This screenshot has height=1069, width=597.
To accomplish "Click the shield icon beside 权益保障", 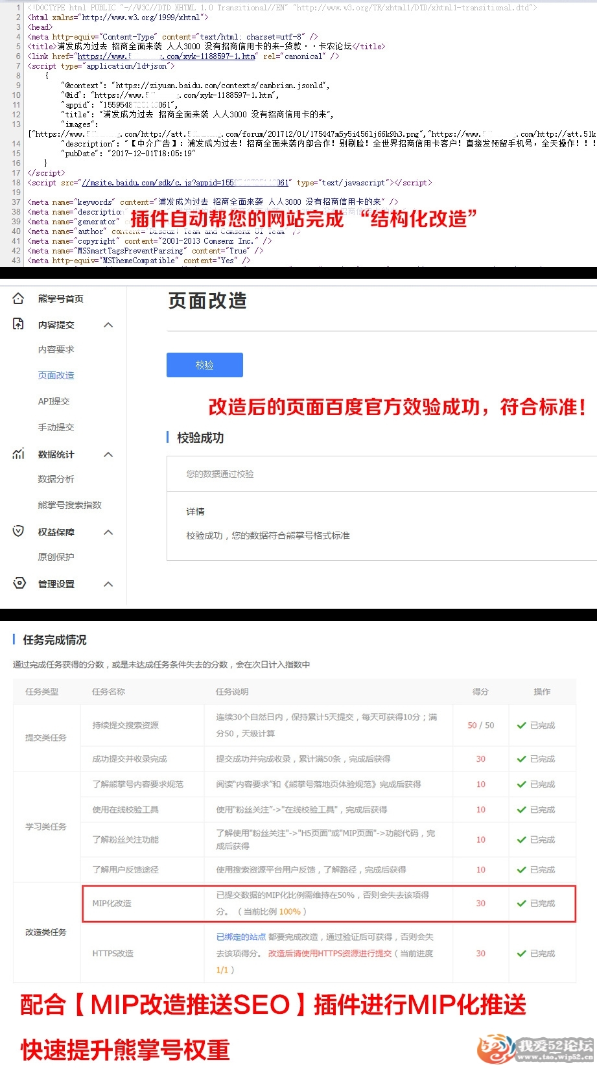I will [18, 532].
